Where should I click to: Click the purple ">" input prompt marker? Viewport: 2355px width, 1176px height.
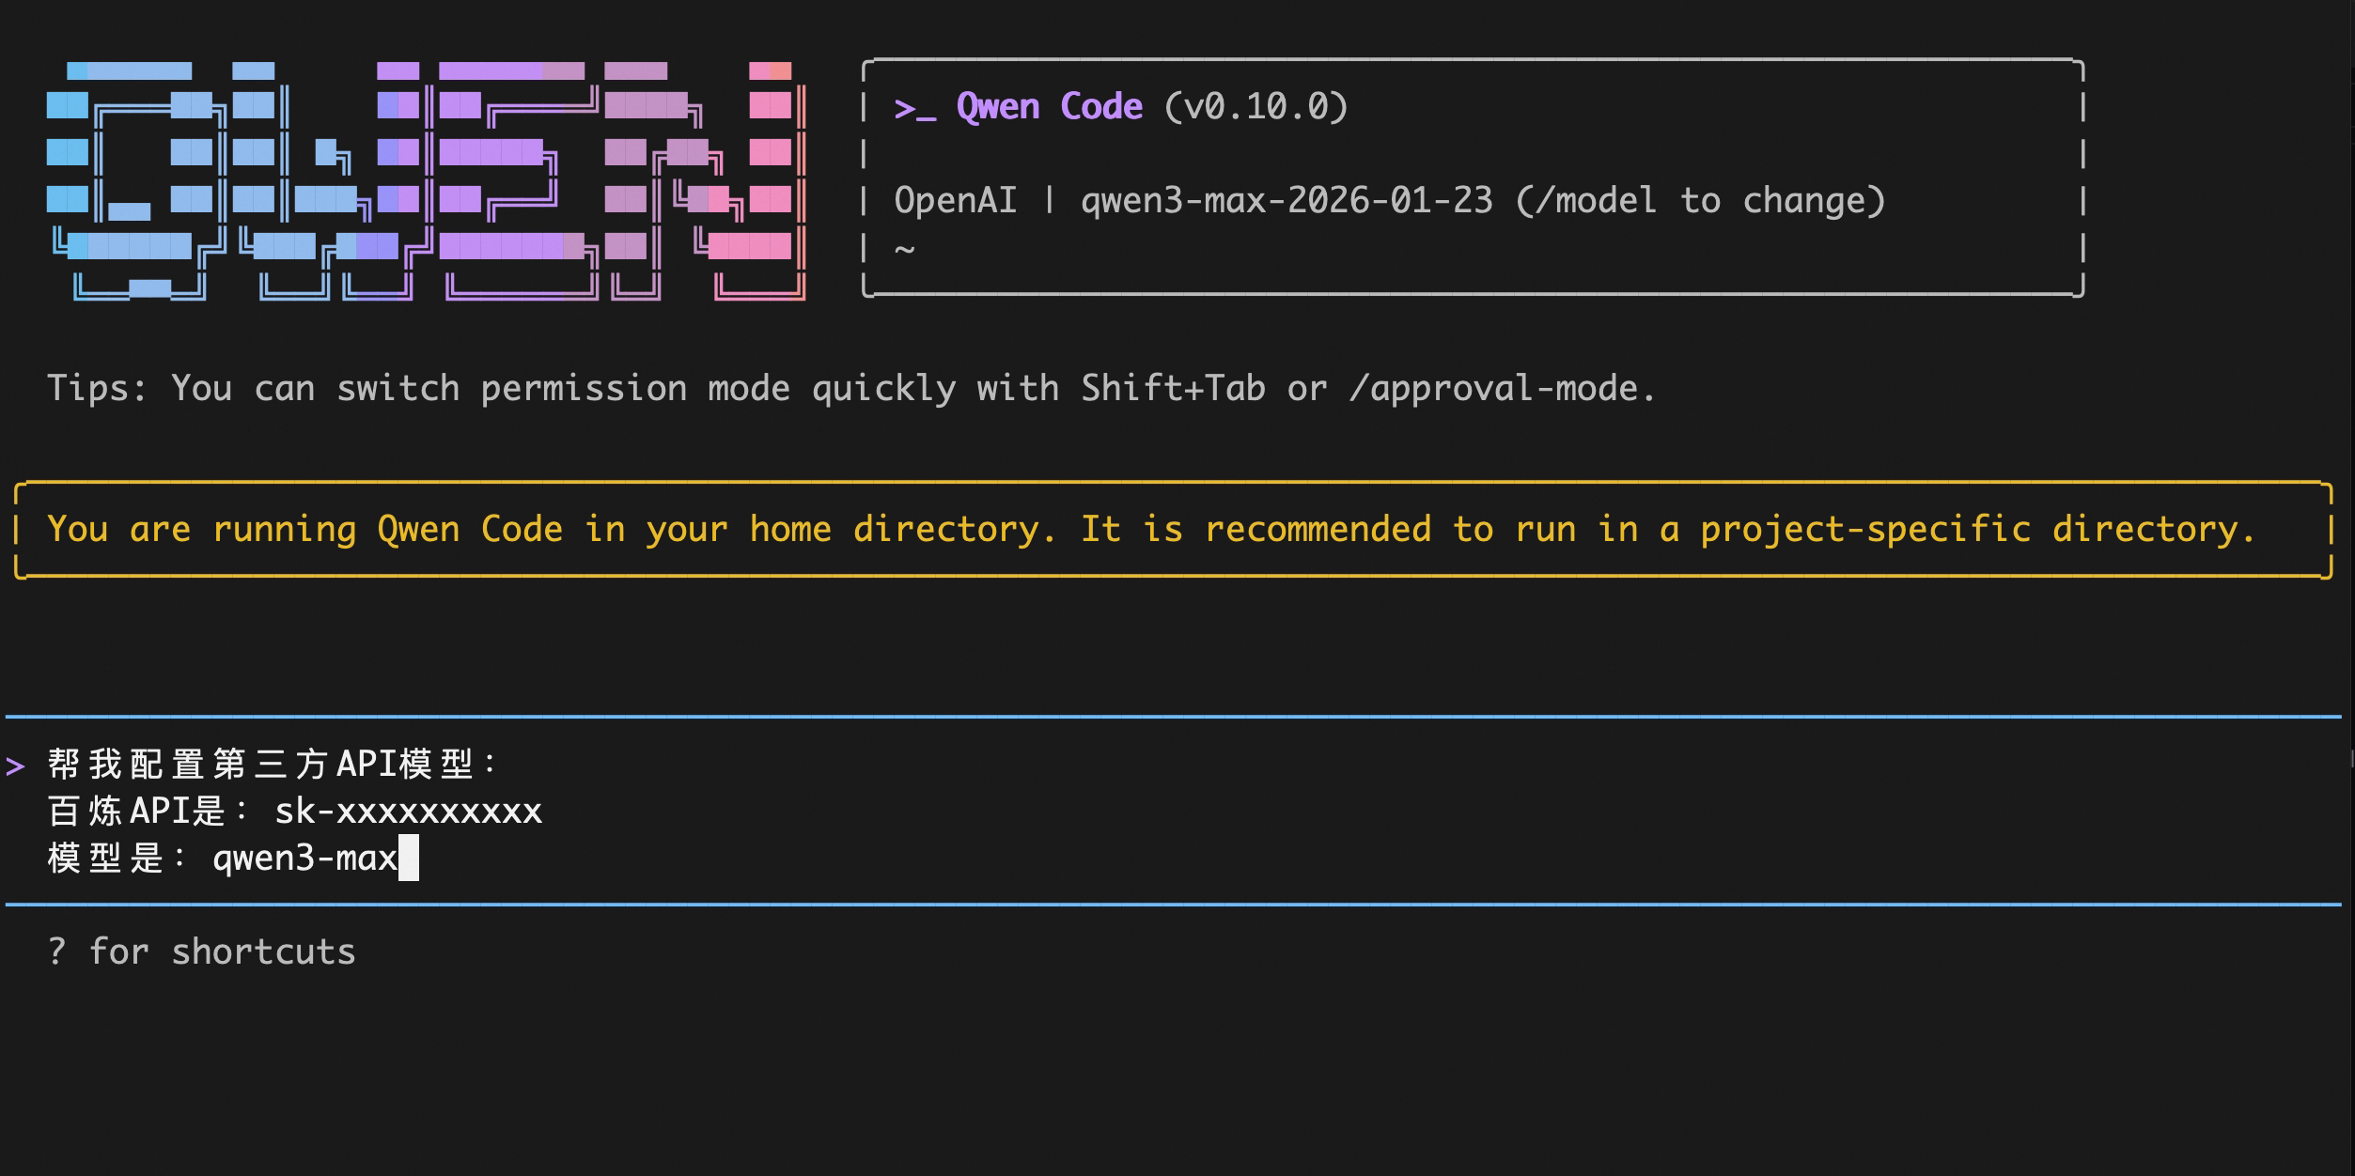click(x=15, y=766)
